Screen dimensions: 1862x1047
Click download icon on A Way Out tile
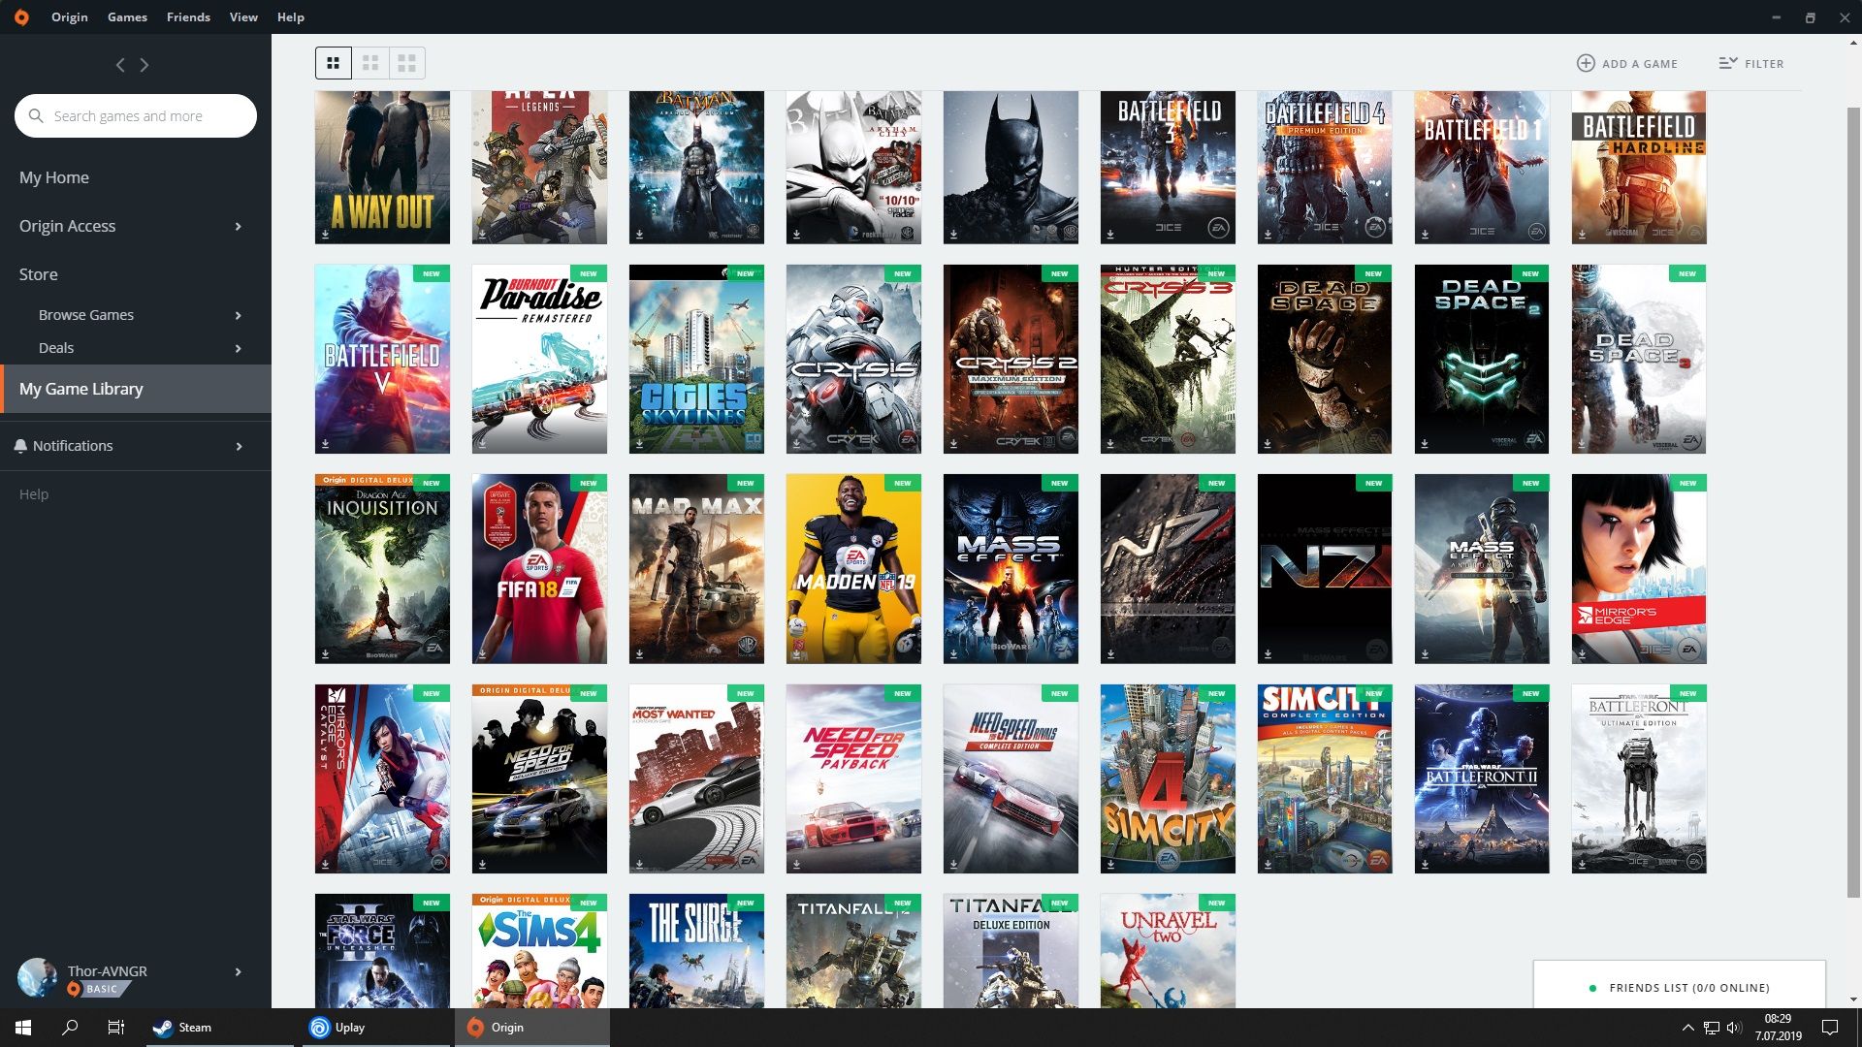[326, 235]
